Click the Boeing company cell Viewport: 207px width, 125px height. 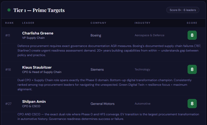click(96, 35)
